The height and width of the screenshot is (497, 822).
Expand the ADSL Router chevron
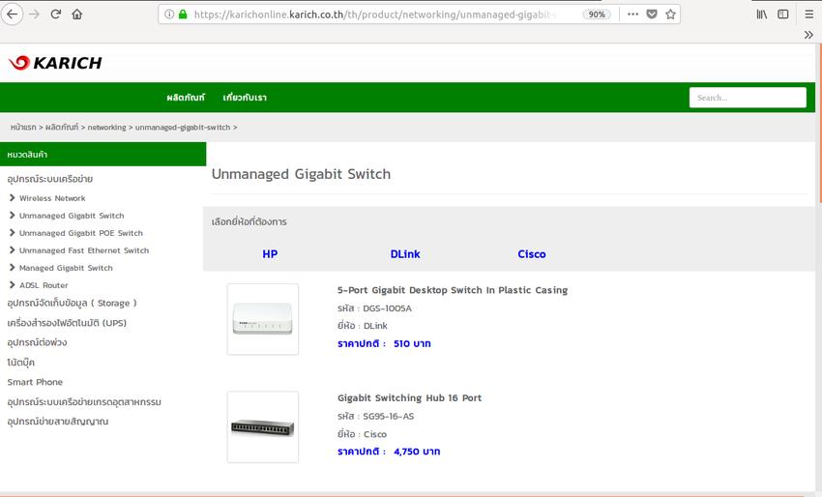[12, 284]
